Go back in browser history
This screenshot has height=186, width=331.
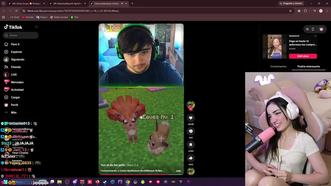click(4, 11)
